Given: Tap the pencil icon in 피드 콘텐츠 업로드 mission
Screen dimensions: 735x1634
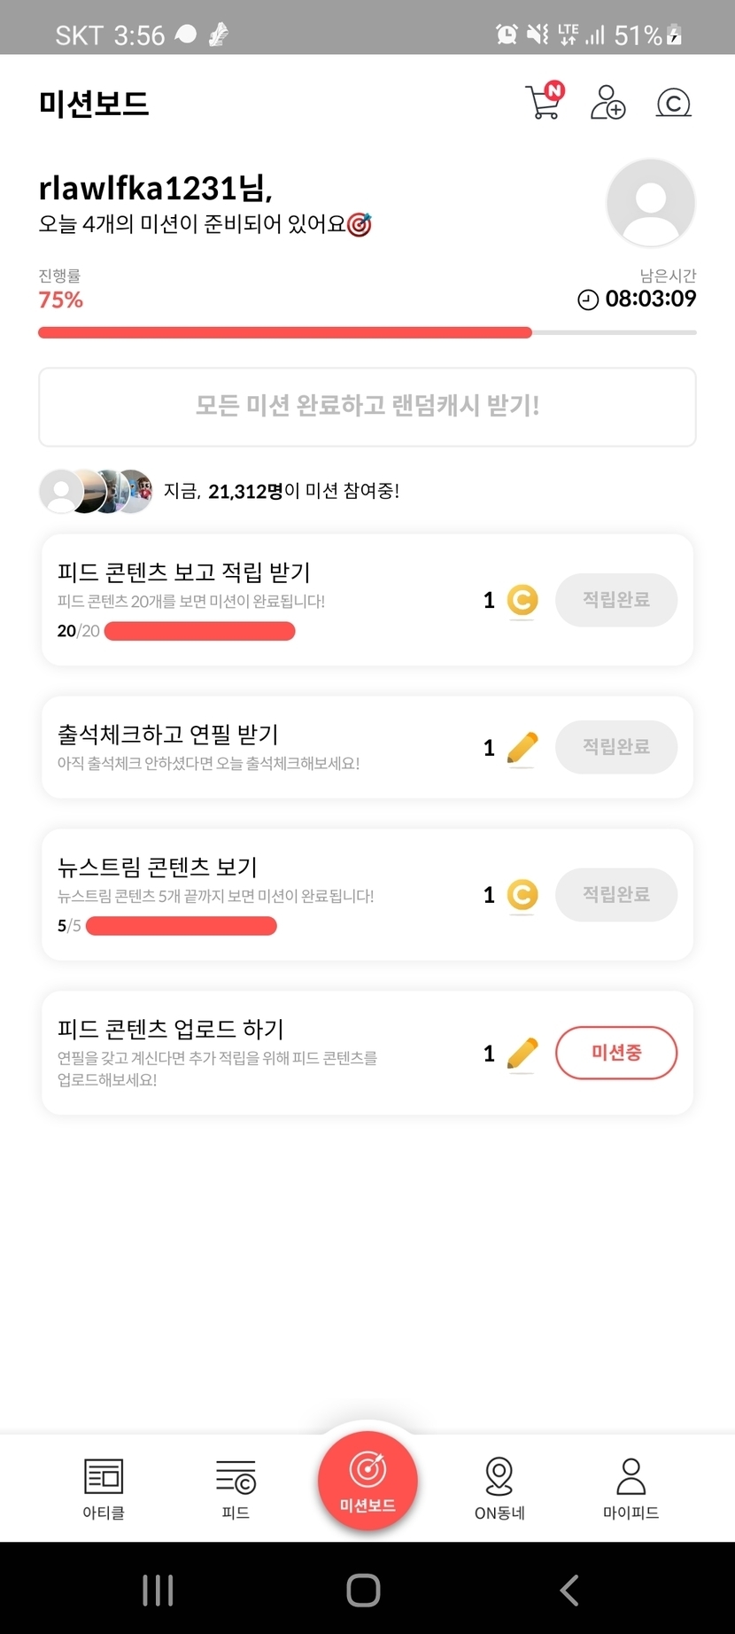Looking at the screenshot, I should click(522, 1054).
